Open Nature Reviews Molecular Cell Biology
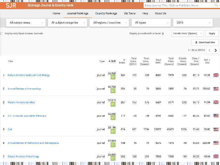 click(29, 75)
